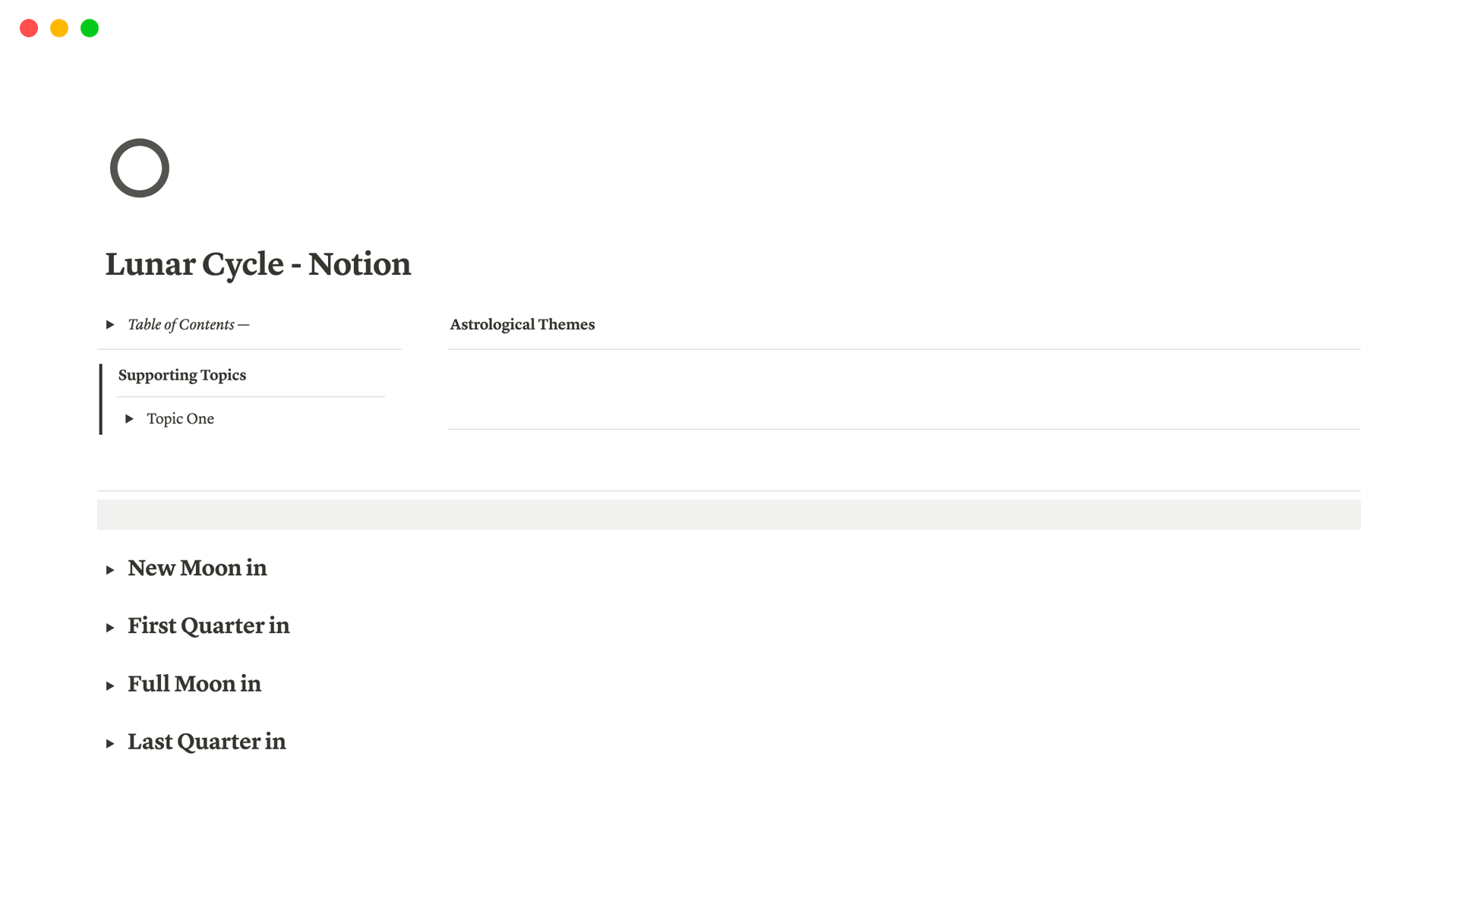Click the gray highlighted row area
The width and height of the screenshot is (1458, 911).
(728, 510)
